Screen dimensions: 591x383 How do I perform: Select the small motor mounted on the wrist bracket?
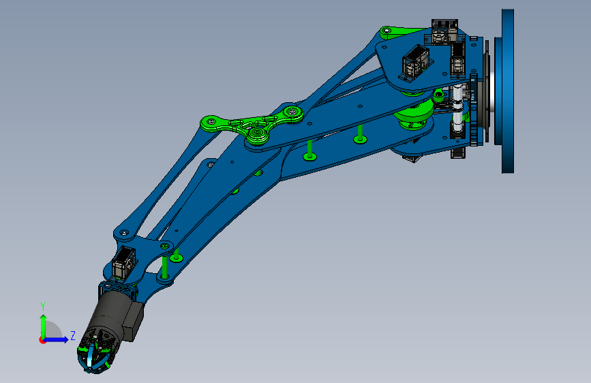[x=123, y=263]
